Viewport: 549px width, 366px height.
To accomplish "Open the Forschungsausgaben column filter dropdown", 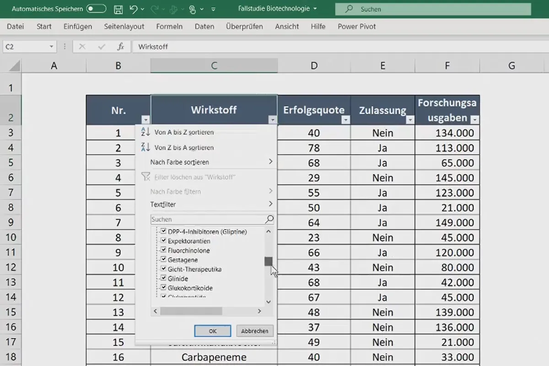I will [475, 120].
